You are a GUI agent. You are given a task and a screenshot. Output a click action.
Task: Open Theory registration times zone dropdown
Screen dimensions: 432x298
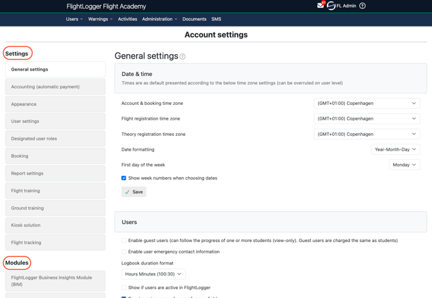click(367, 134)
